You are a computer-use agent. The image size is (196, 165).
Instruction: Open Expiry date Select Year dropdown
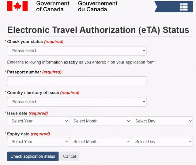[38, 142]
